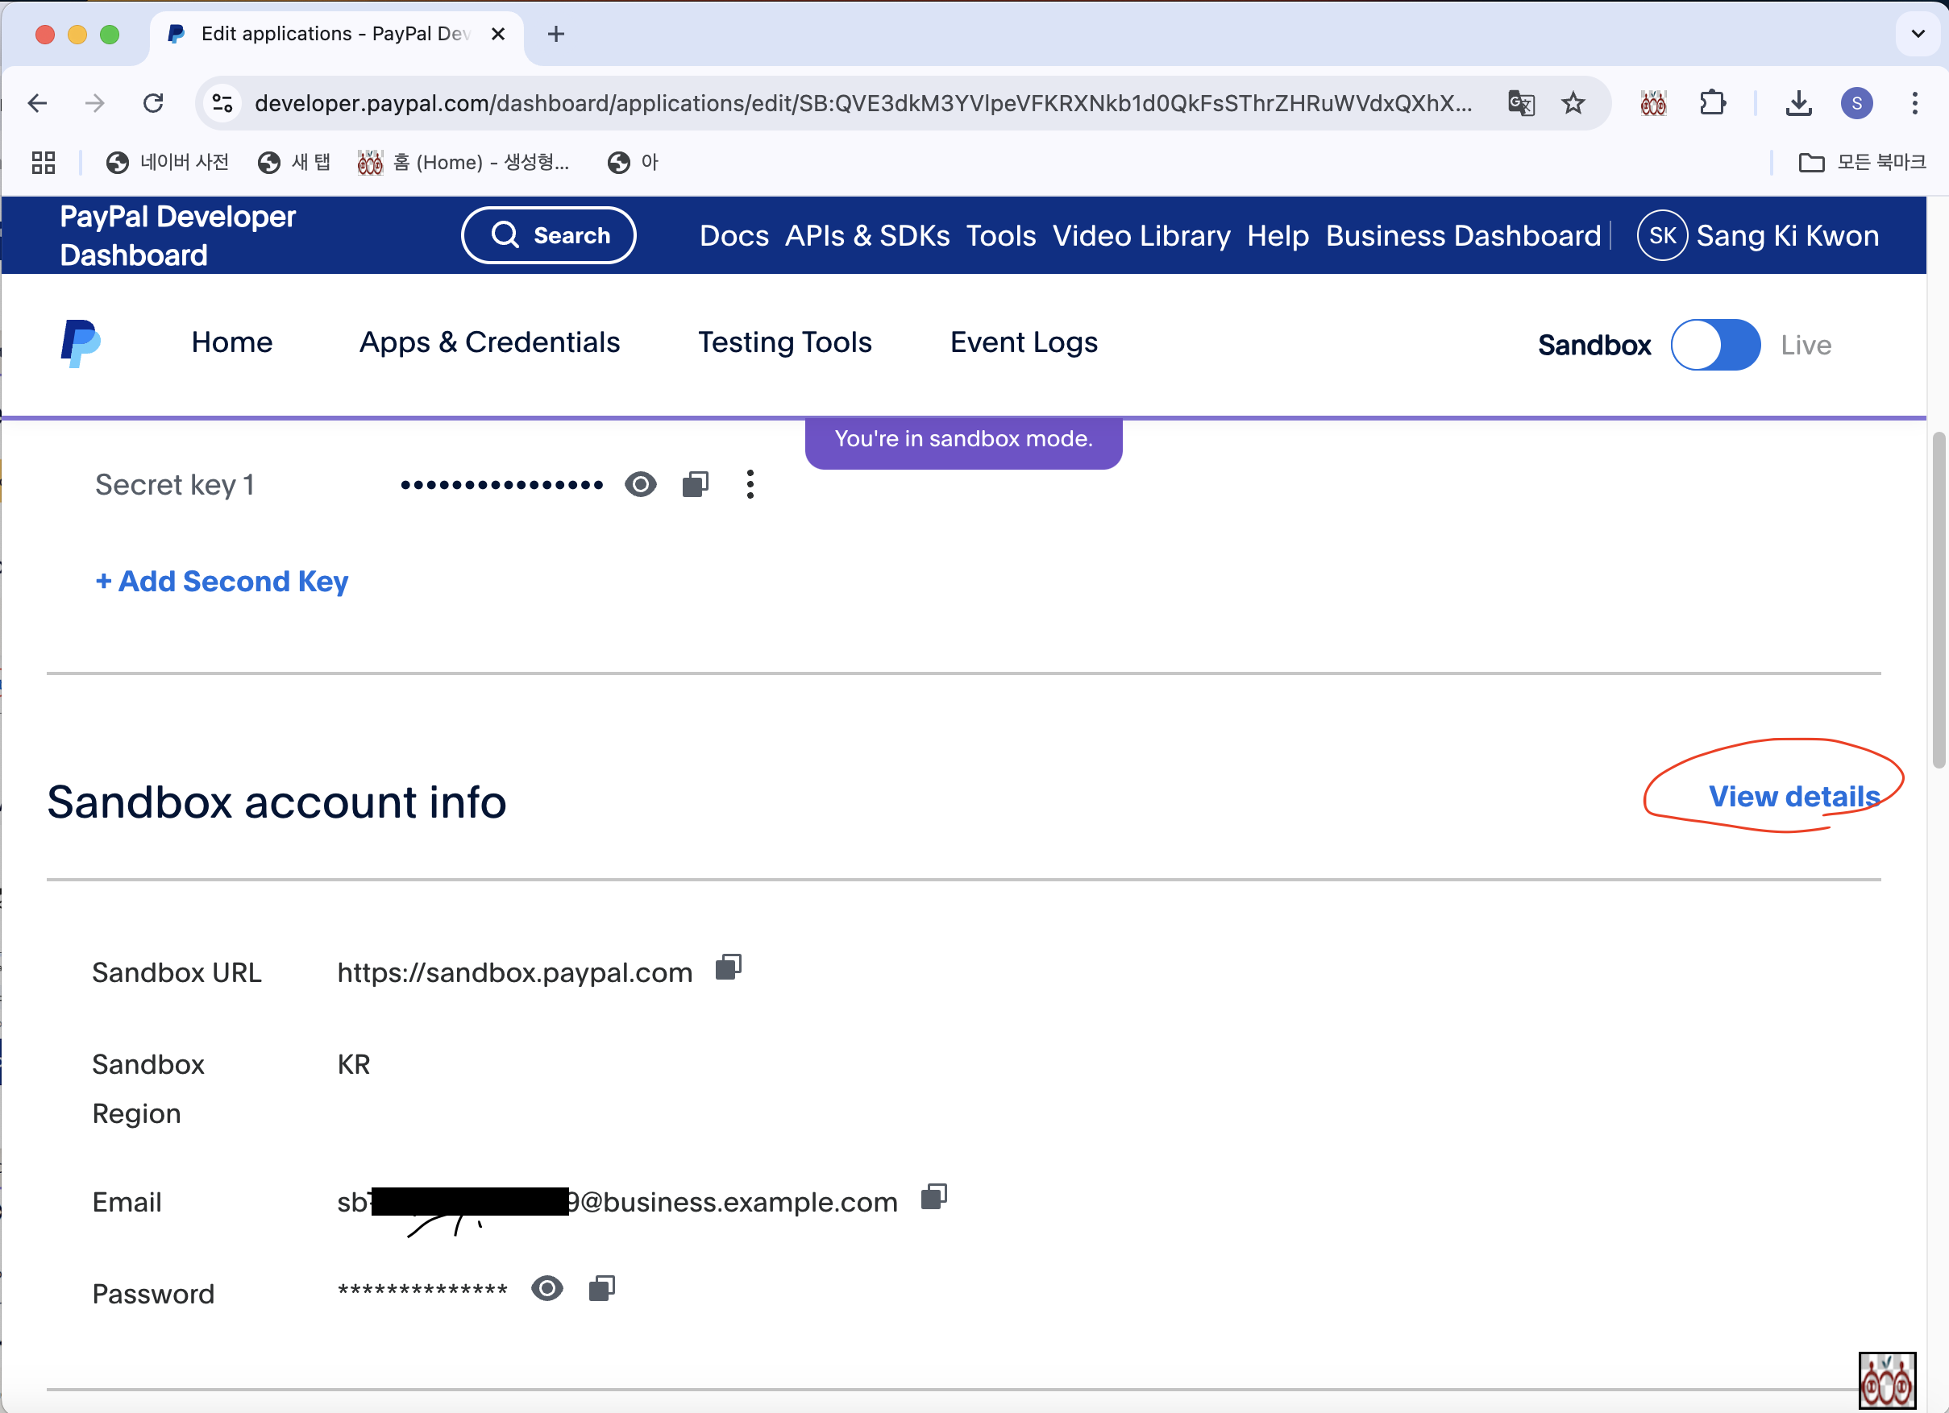Copy Secret key 1 to clipboard

(x=696, y=484)
